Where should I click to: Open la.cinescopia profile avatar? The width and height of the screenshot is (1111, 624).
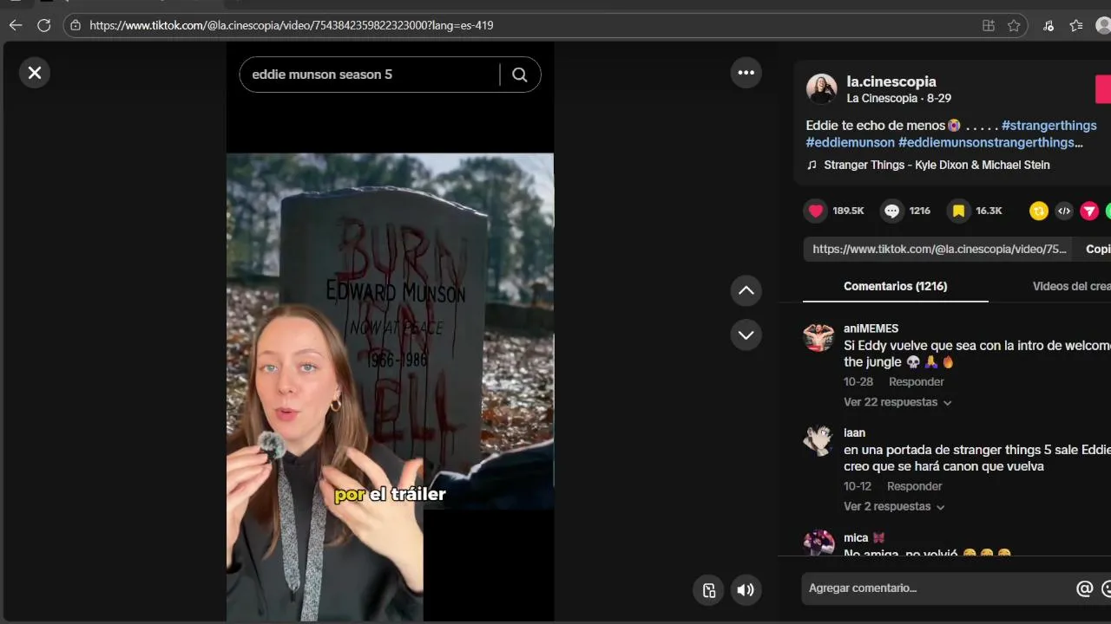821,88
